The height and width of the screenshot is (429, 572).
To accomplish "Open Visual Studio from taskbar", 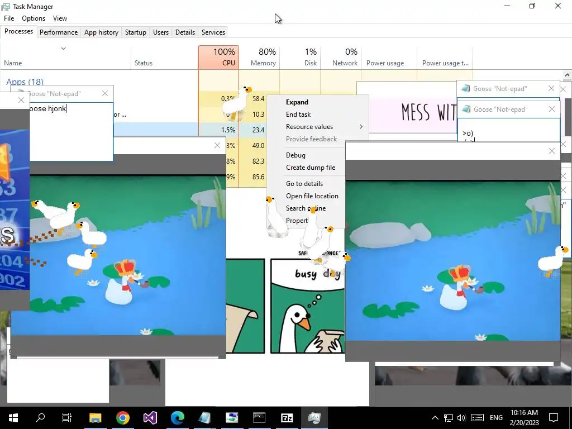I will pyautogui.click(x=150, y=417).
